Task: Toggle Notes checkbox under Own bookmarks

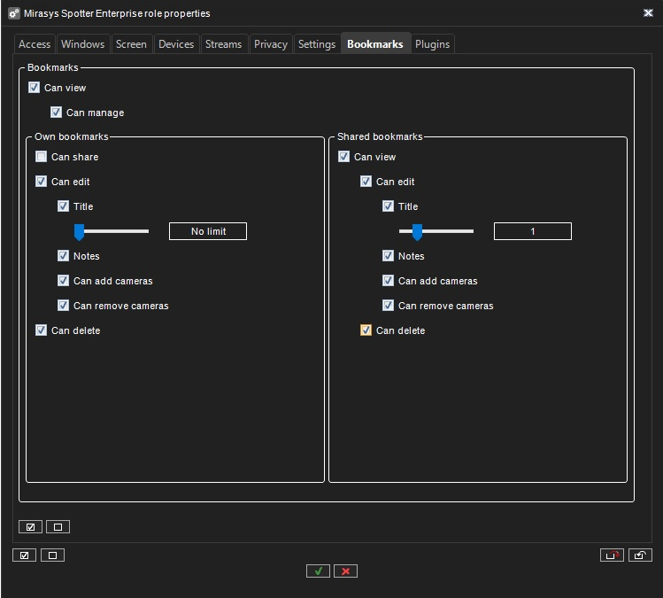Action: tap(64, 256)
